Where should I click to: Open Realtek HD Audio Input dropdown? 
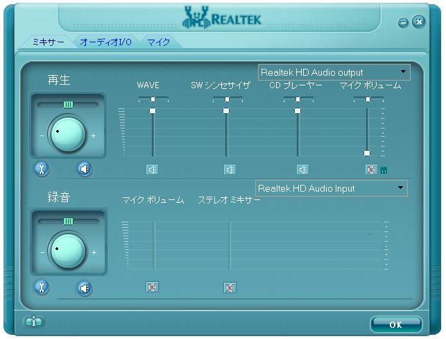(332, 188)
